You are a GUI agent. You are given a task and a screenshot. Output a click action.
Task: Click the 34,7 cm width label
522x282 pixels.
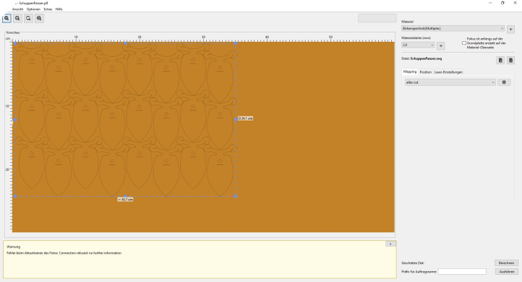click(x=125, y=200)
